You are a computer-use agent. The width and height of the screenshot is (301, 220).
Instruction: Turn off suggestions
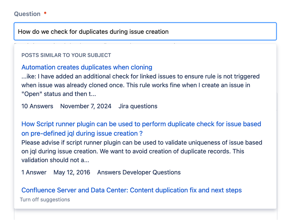point(45,199)
